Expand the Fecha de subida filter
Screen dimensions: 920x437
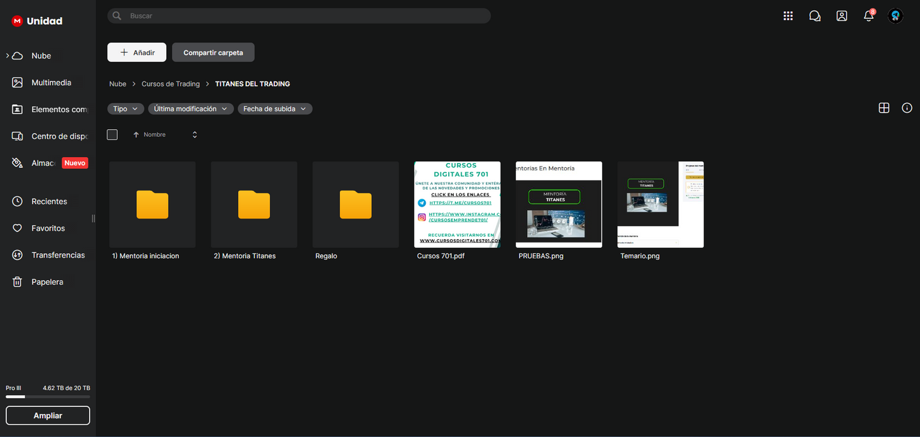(x=274, y=109)
